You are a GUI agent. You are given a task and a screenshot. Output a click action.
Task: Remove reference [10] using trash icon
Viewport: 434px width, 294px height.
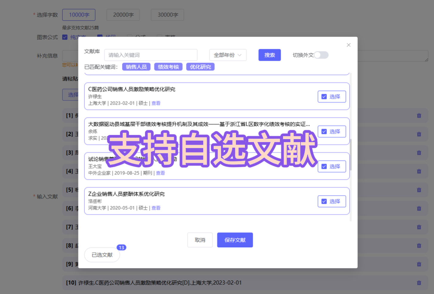coord(419,283)
